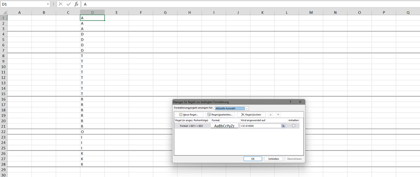This screenshot has height=177, width=420.
Task: Select row 1 header
Action: click(x=4, y=18)
